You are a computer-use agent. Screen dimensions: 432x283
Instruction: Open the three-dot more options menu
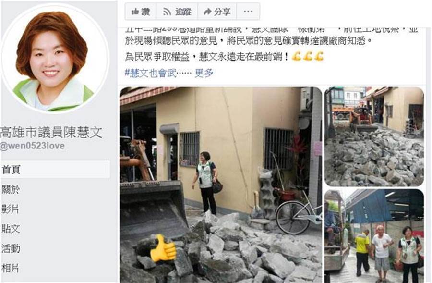(x=248, y=12)
